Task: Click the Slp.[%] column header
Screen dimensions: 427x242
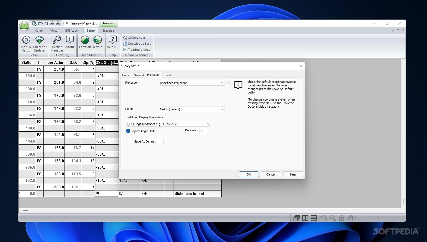Action: [x=88, y=62]
